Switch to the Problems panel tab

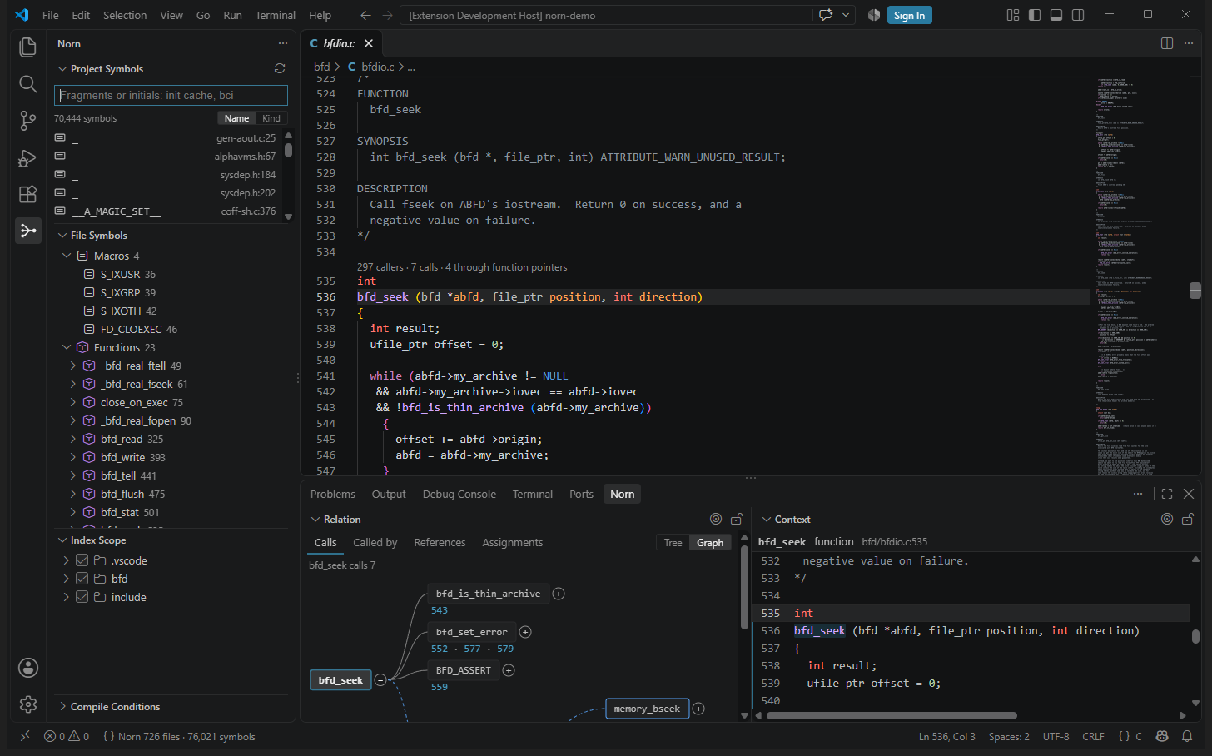(x=333, y=494)
